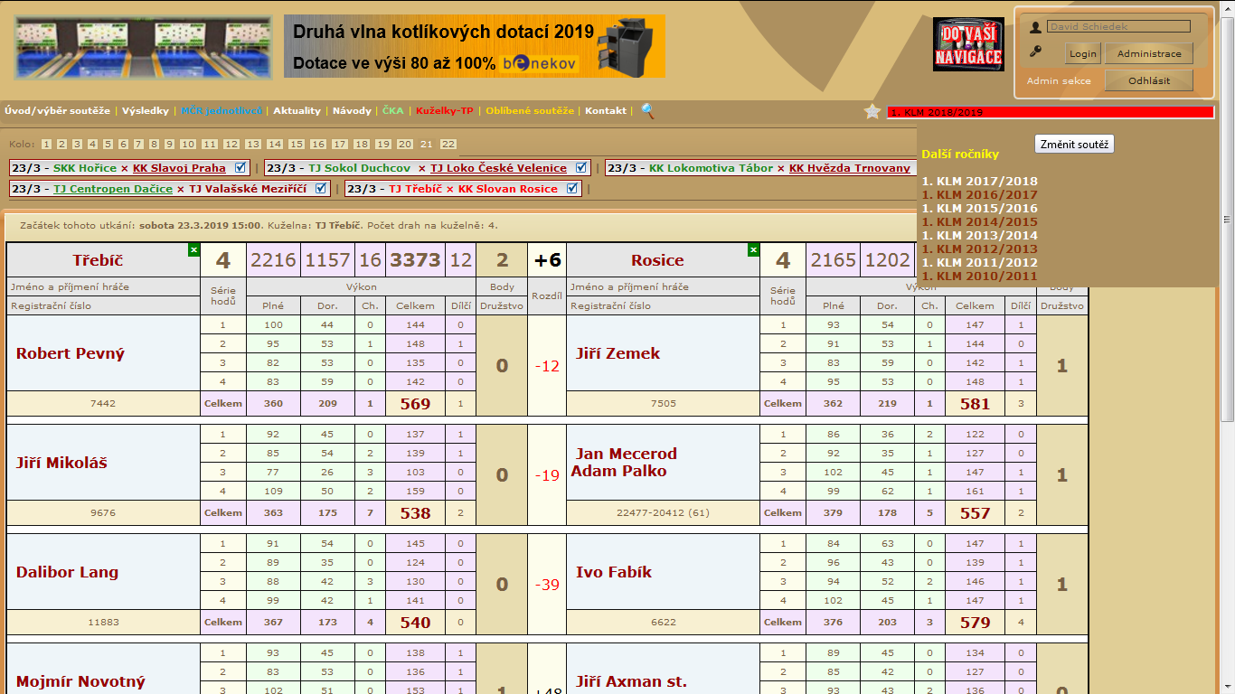Screen dimensions: 1235x694
Task: Click player name Jiří Zemek
Action: [618, 353]
